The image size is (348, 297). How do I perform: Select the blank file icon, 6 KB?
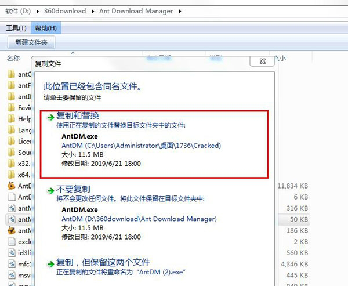tap(12, 197)
